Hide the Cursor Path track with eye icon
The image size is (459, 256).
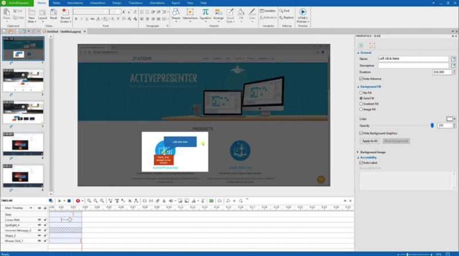(39, 220)
